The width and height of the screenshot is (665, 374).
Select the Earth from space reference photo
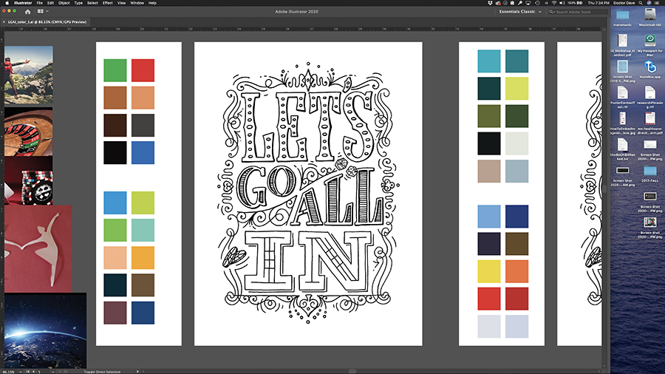point(45,330)
